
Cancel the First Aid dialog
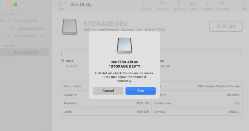pos(108,91)
